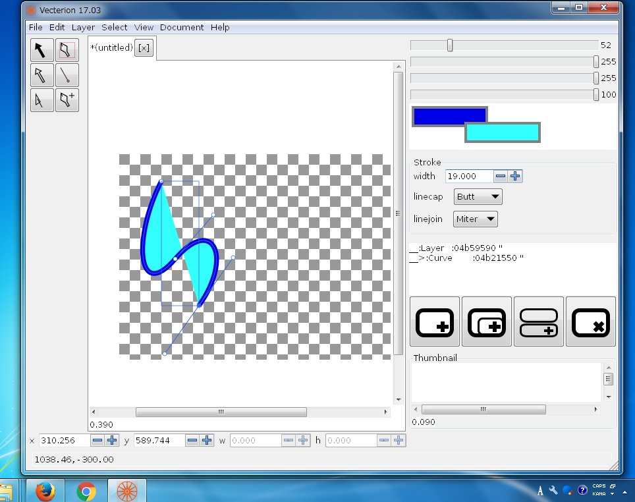The image size is (635, 502).
Task: Switch to the *(untitled) document tab
Action: tap(111, 48)
